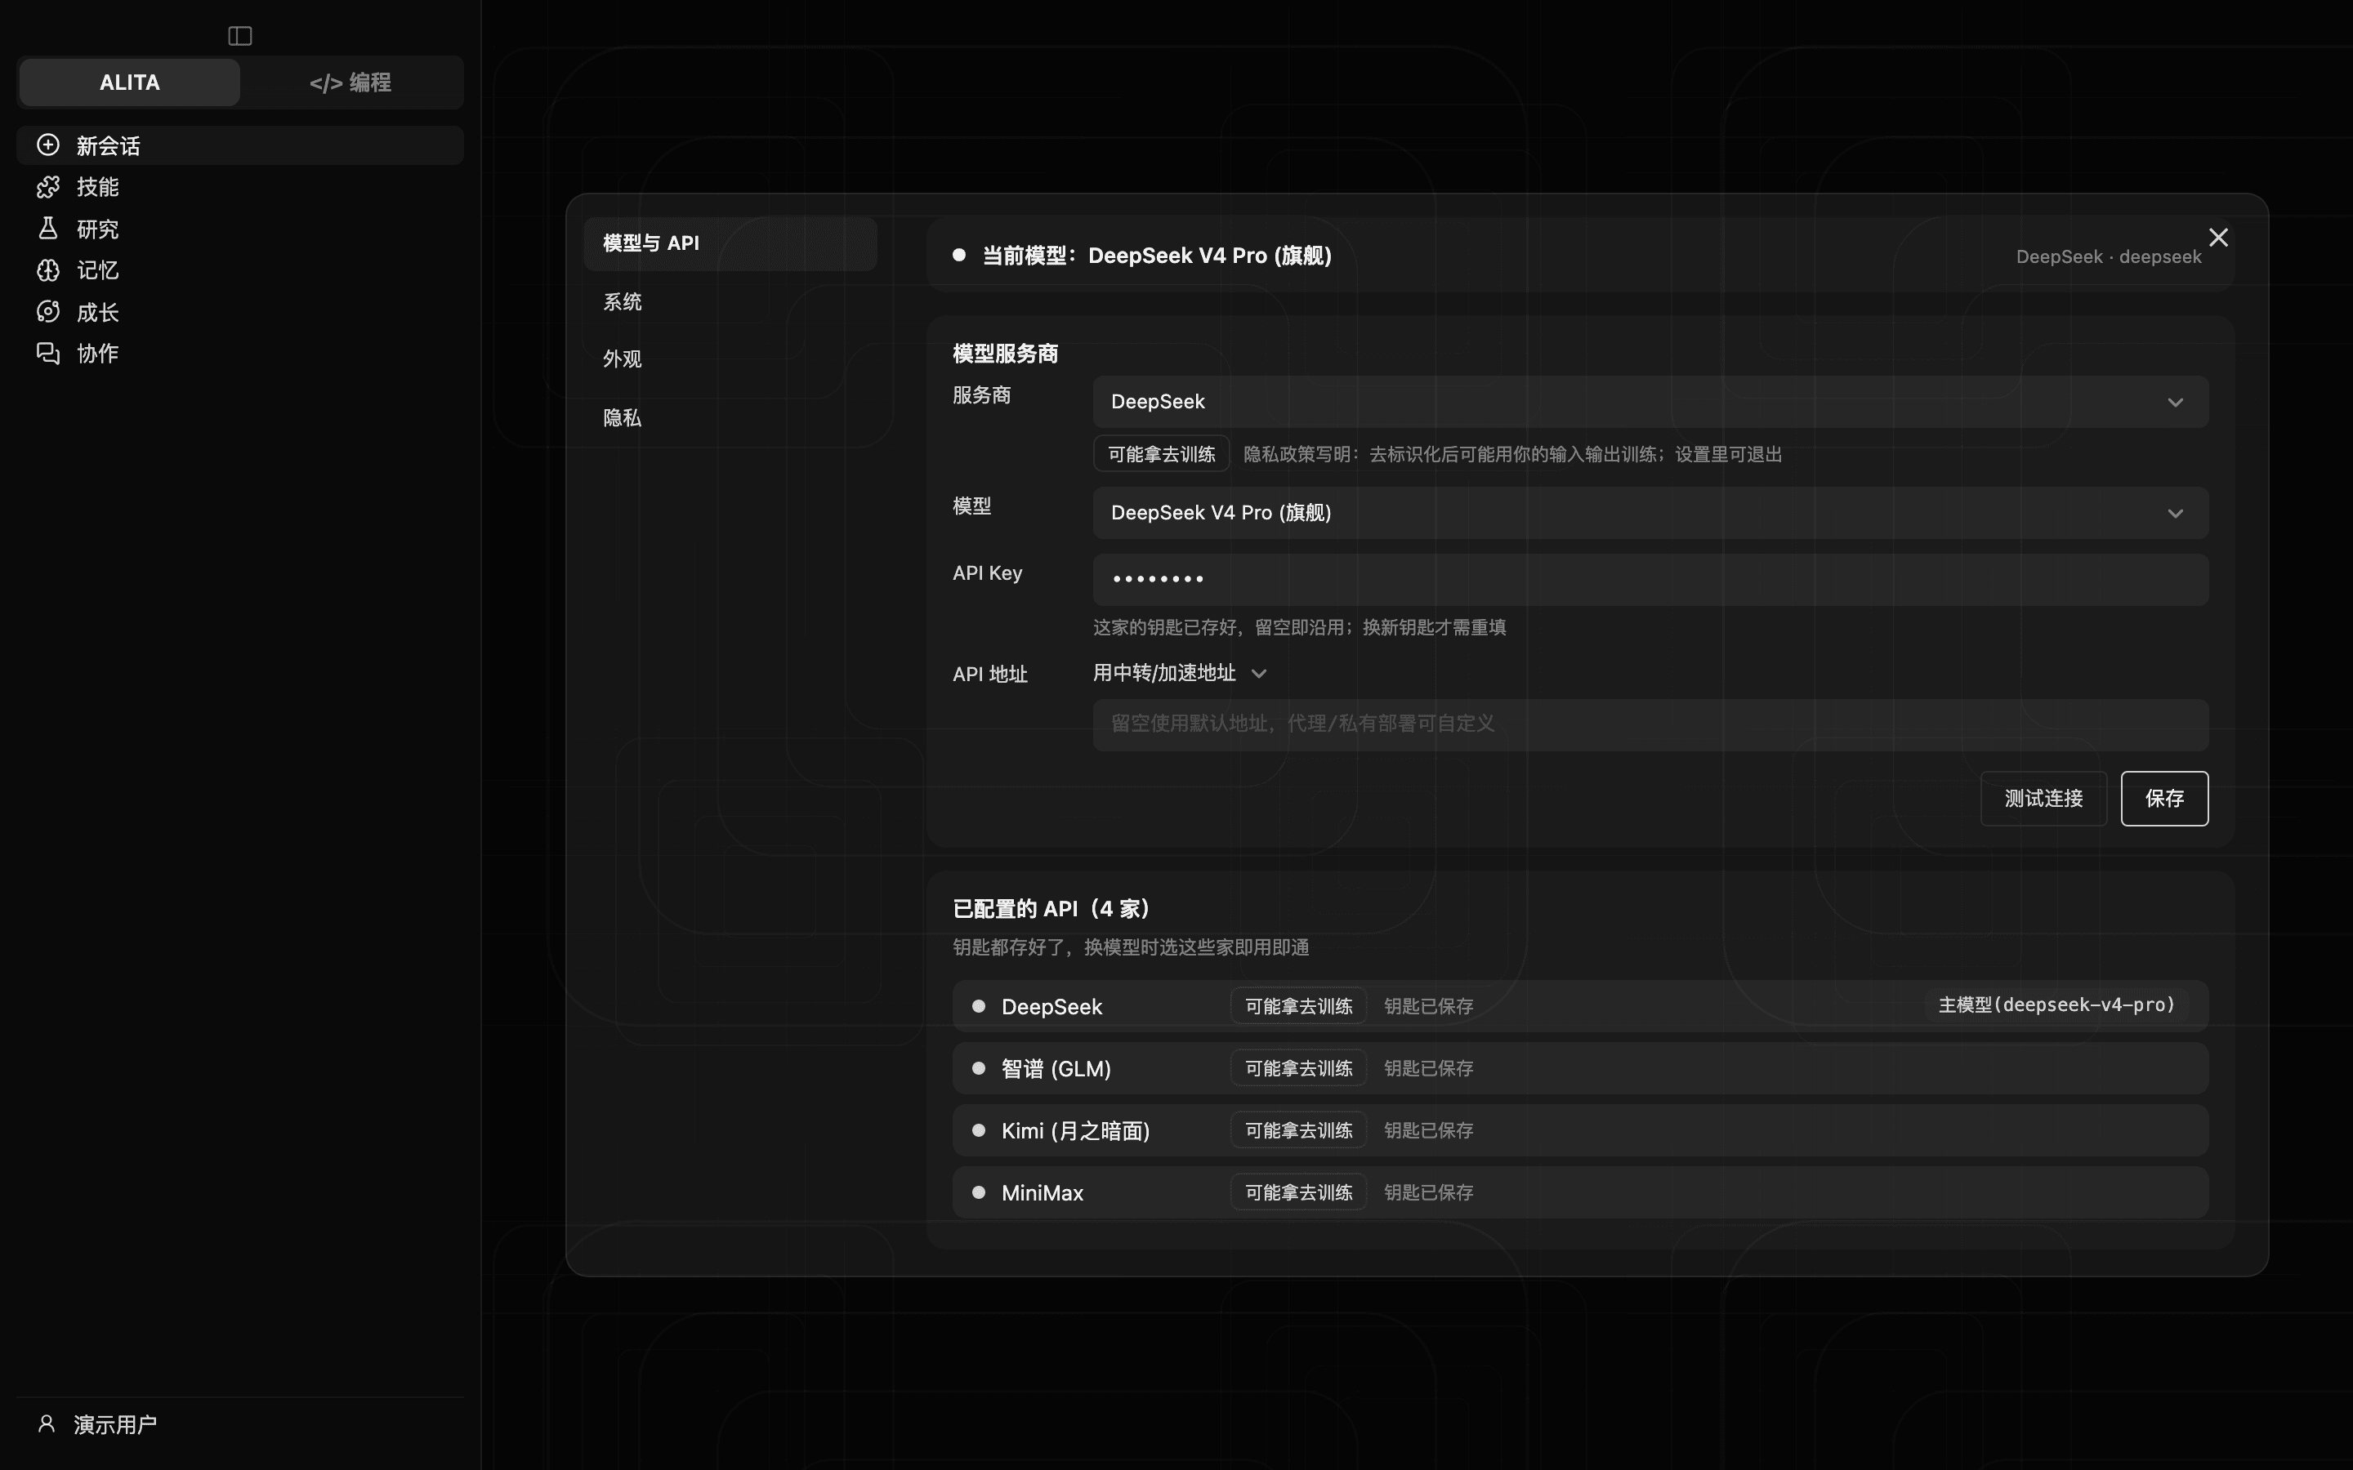2353x1470 pixels.
Task: Switch to the ALITA tab
Action: tap(129, 82)
